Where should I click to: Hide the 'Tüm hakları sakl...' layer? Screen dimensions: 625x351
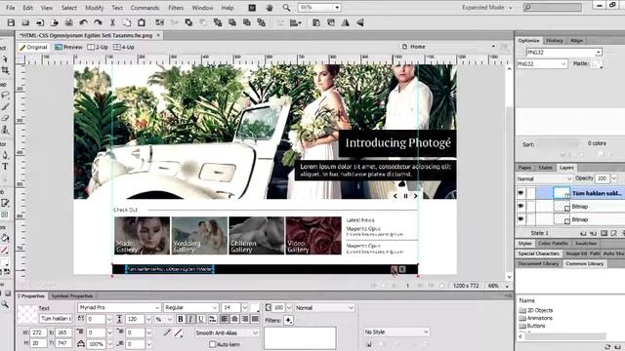coord(521,193)
